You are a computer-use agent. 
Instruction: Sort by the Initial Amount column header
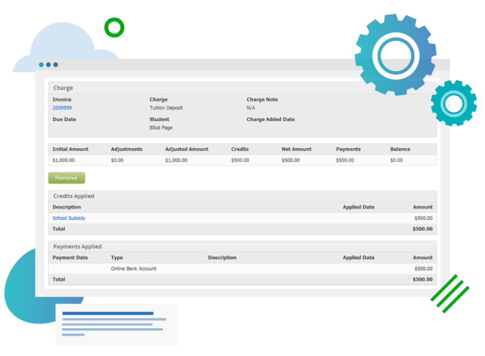tap(71, 149)
